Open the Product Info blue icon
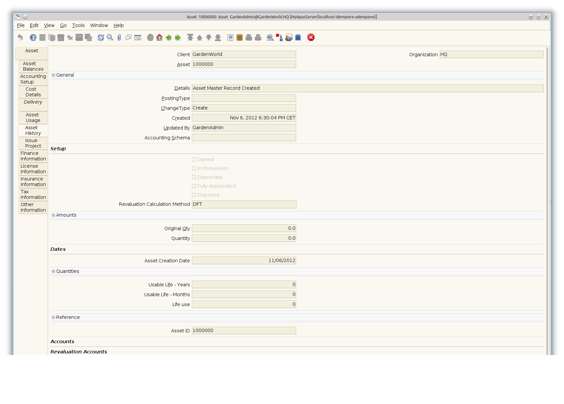This screenshot has height=404, width=564. [x=298, y=37]
